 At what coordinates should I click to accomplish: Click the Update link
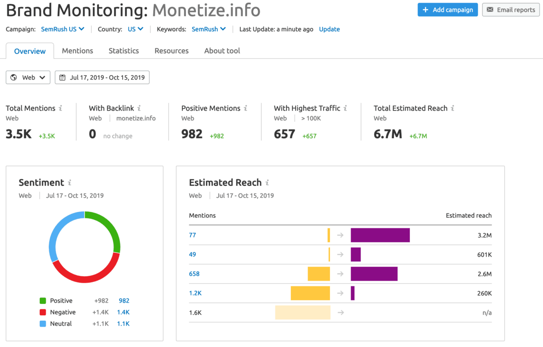click(329, 29)
